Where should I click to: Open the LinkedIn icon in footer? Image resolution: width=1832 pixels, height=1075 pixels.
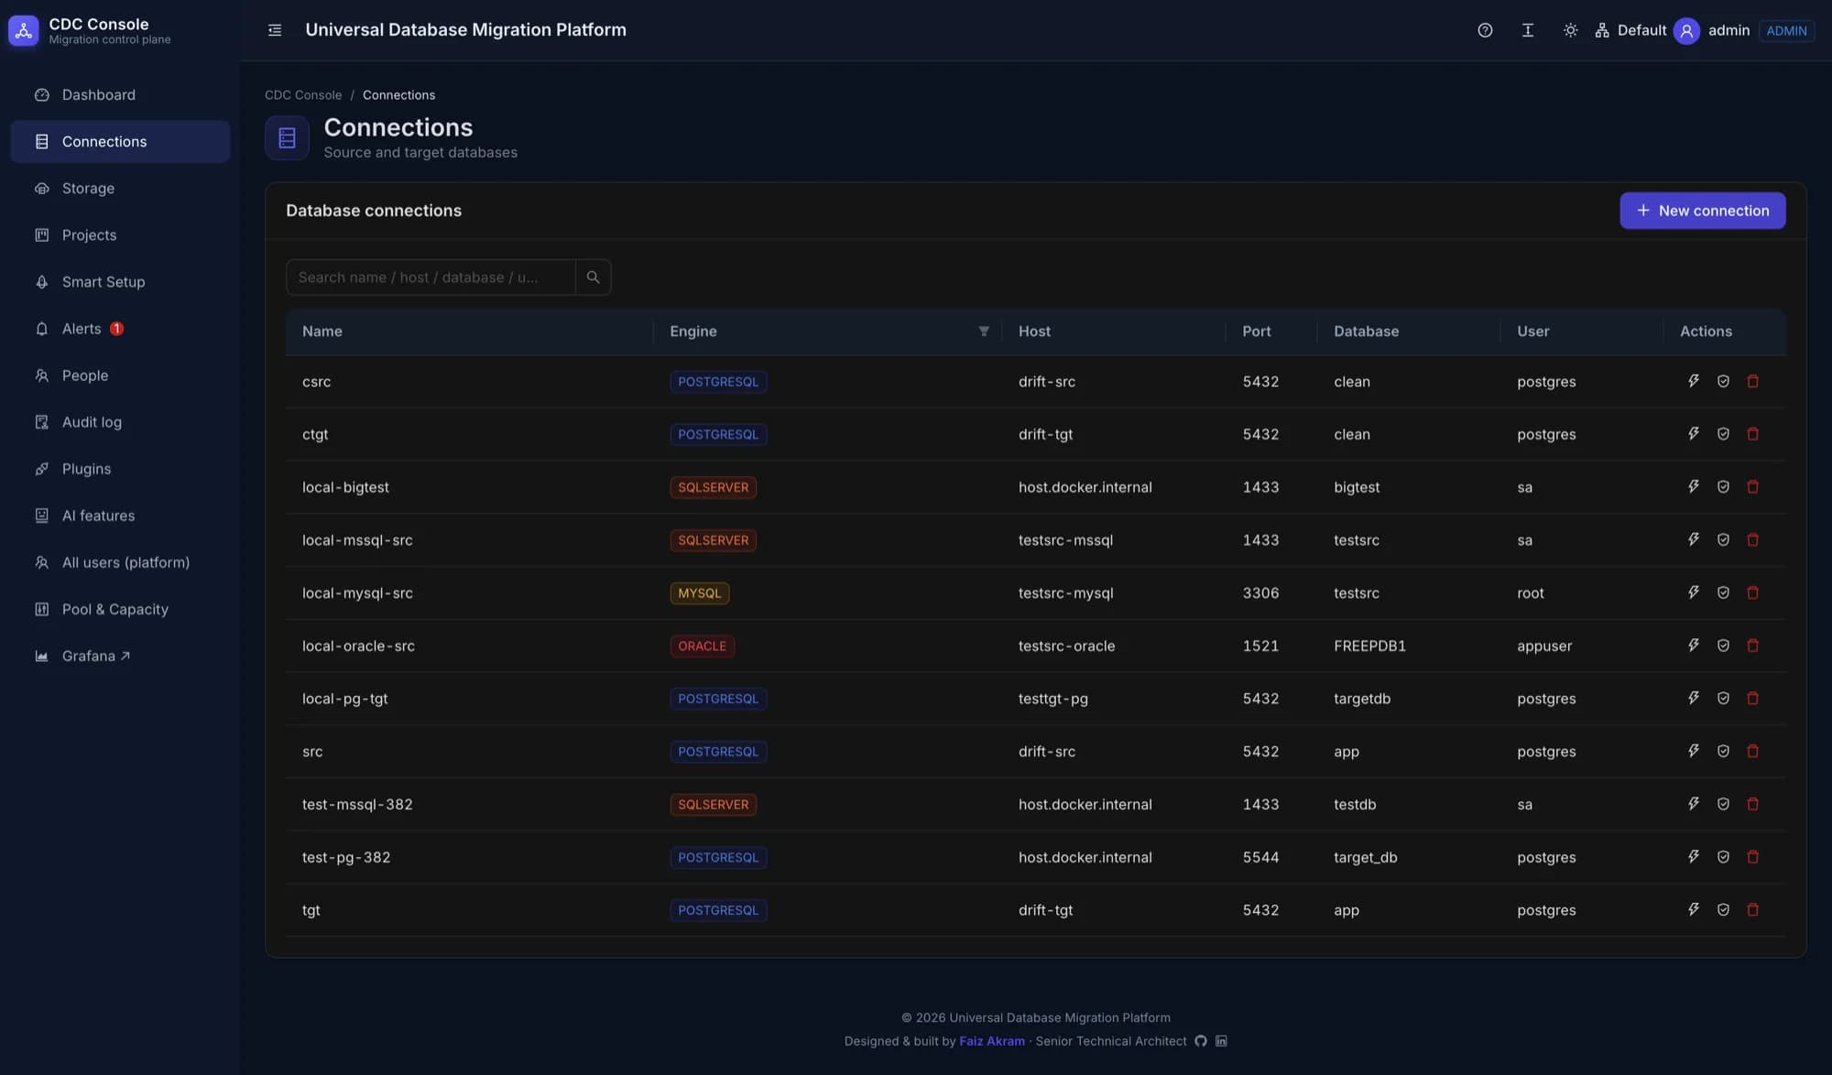tap(1221, 1041)
